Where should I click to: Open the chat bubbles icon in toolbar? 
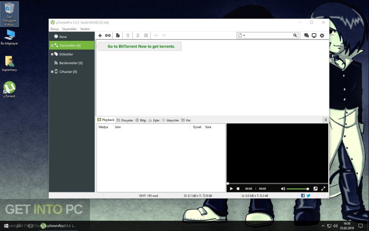click(306, 35)
